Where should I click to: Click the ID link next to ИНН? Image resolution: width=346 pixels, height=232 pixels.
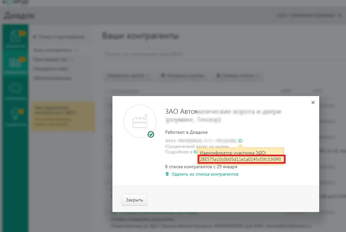coord(240,141)
